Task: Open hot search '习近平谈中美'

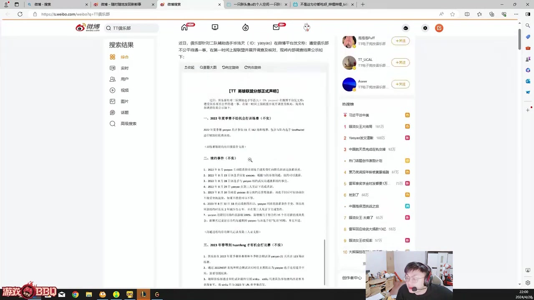Action: pos(359,115)
